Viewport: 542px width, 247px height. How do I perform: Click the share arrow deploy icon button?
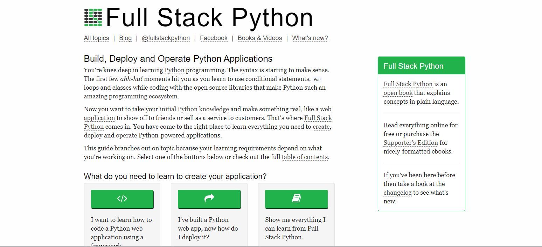(x=209, y=199)
